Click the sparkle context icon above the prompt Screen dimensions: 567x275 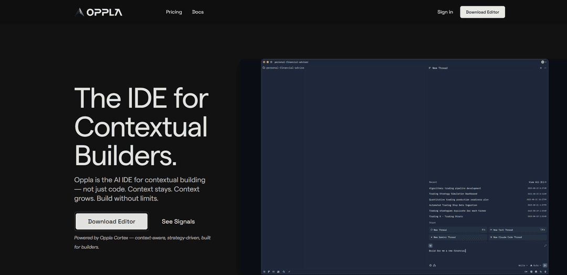coord(430,246)
